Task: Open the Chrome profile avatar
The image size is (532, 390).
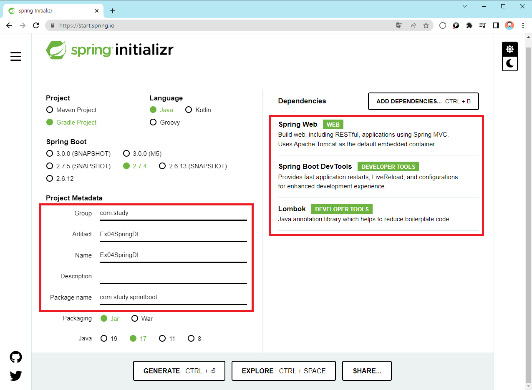Action: [509, 25]
